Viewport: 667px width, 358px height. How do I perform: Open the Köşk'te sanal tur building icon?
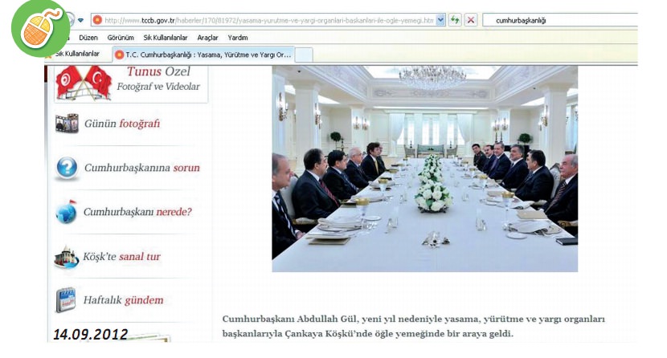(67, 257)
